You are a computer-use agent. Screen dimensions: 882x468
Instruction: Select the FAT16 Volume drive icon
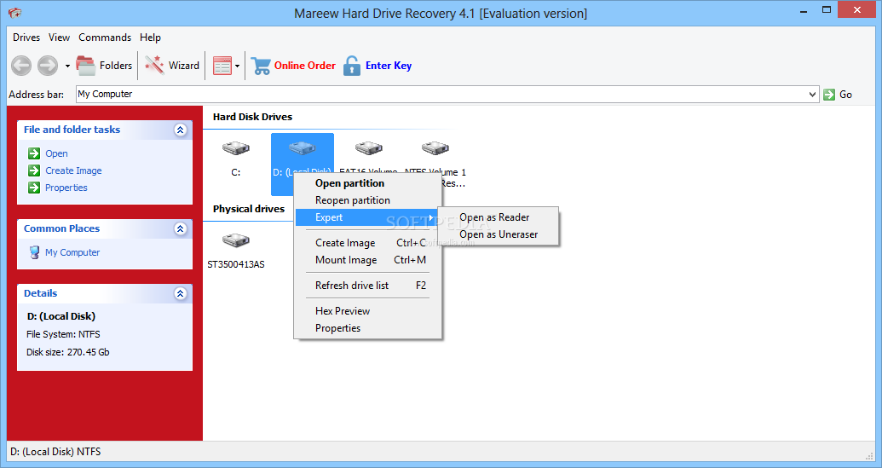tap(369, 148)
